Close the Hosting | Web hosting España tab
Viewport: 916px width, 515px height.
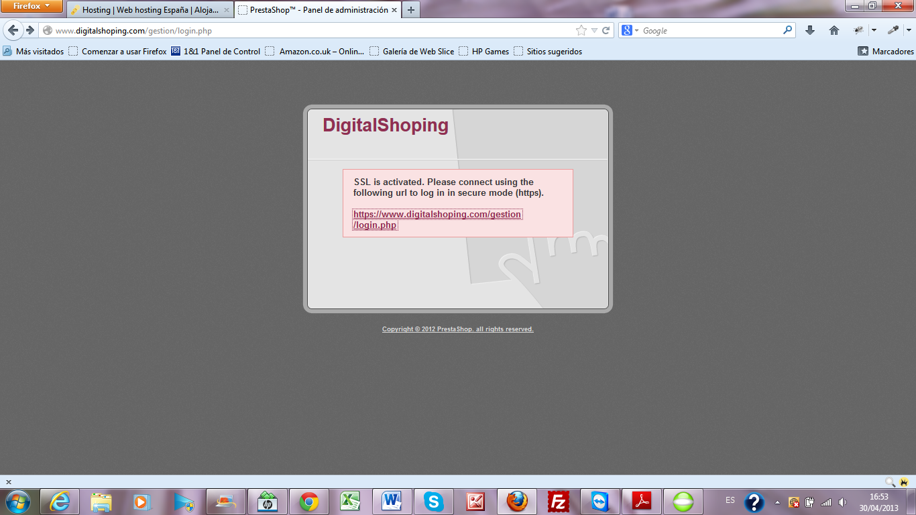point(226,11)
